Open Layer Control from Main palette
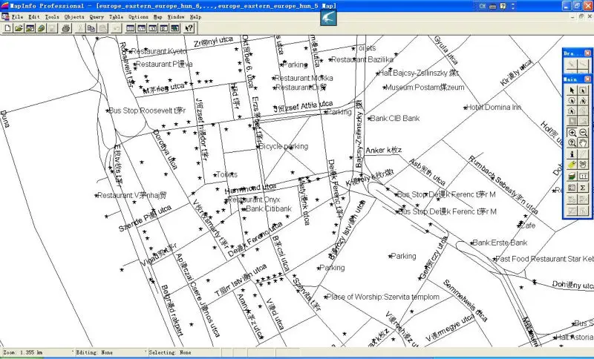The height and width of the screenshot is (359, 594). 572,177
